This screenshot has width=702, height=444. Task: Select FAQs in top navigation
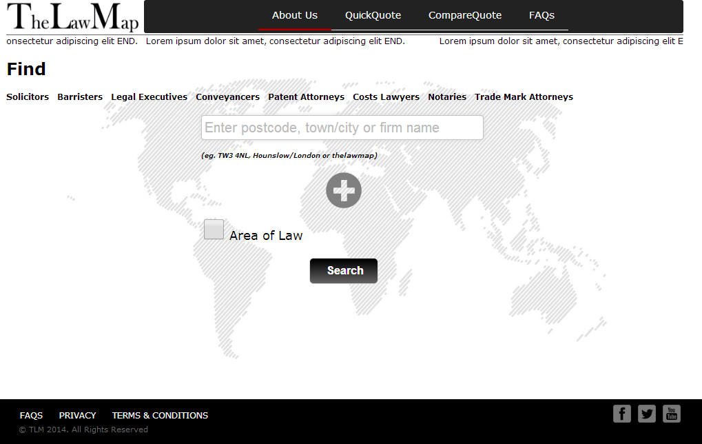pos(541,15)
